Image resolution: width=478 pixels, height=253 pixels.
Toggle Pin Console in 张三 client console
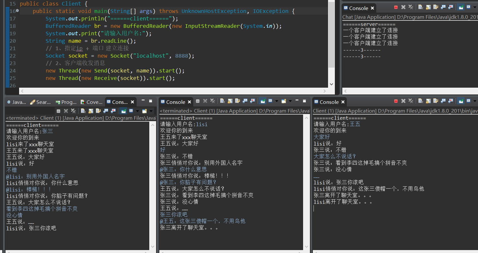coord(123,111)
